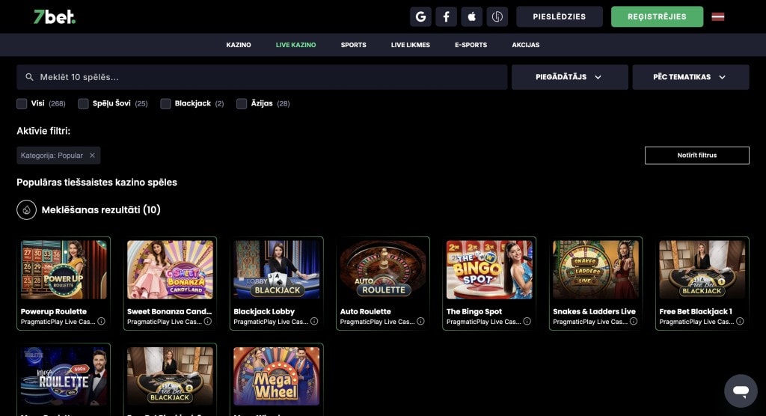Screen dimensions: 766x416
Task: Open The Bingo Spot thumbnail
Action: click(x=489, y=269)
